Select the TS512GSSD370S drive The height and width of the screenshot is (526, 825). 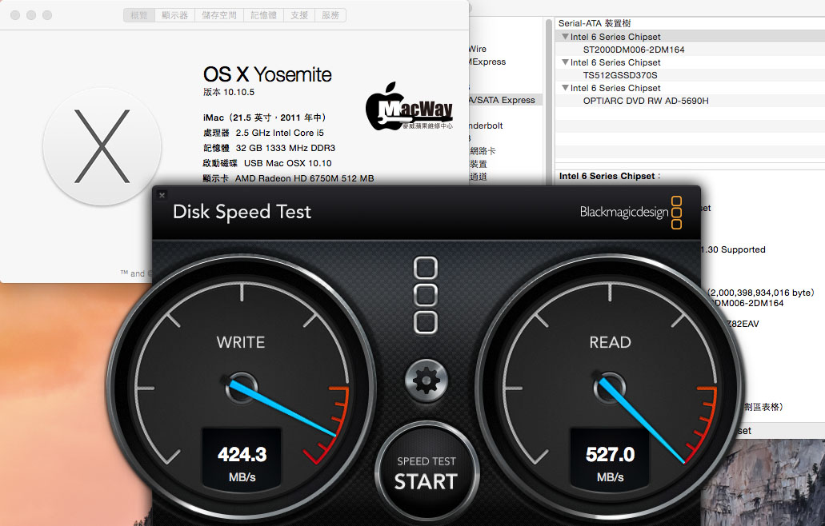click(620, 75)
